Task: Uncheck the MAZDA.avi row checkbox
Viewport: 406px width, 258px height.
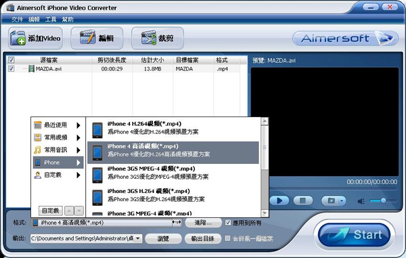Action: click(x=11, y=68)
